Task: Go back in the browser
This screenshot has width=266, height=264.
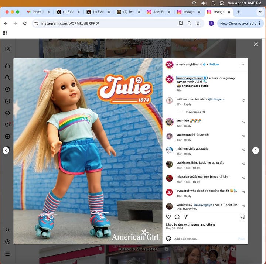Action: [x=6, y=23]
